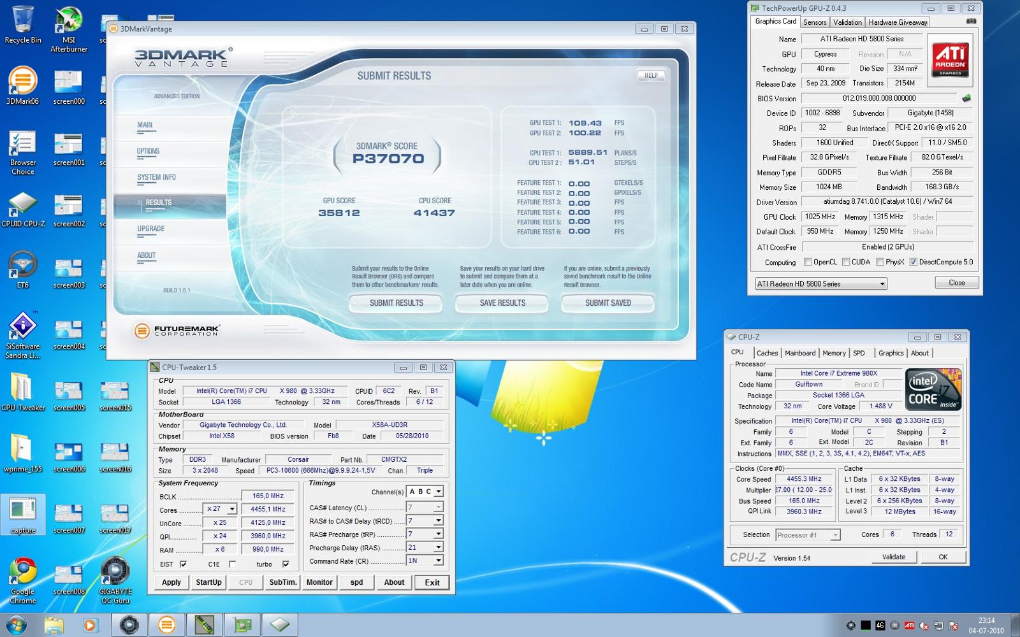Expand the RAS# to CAS# Delay dropdown
This screenshot has height=637, width=1020.
pos(439,521)
